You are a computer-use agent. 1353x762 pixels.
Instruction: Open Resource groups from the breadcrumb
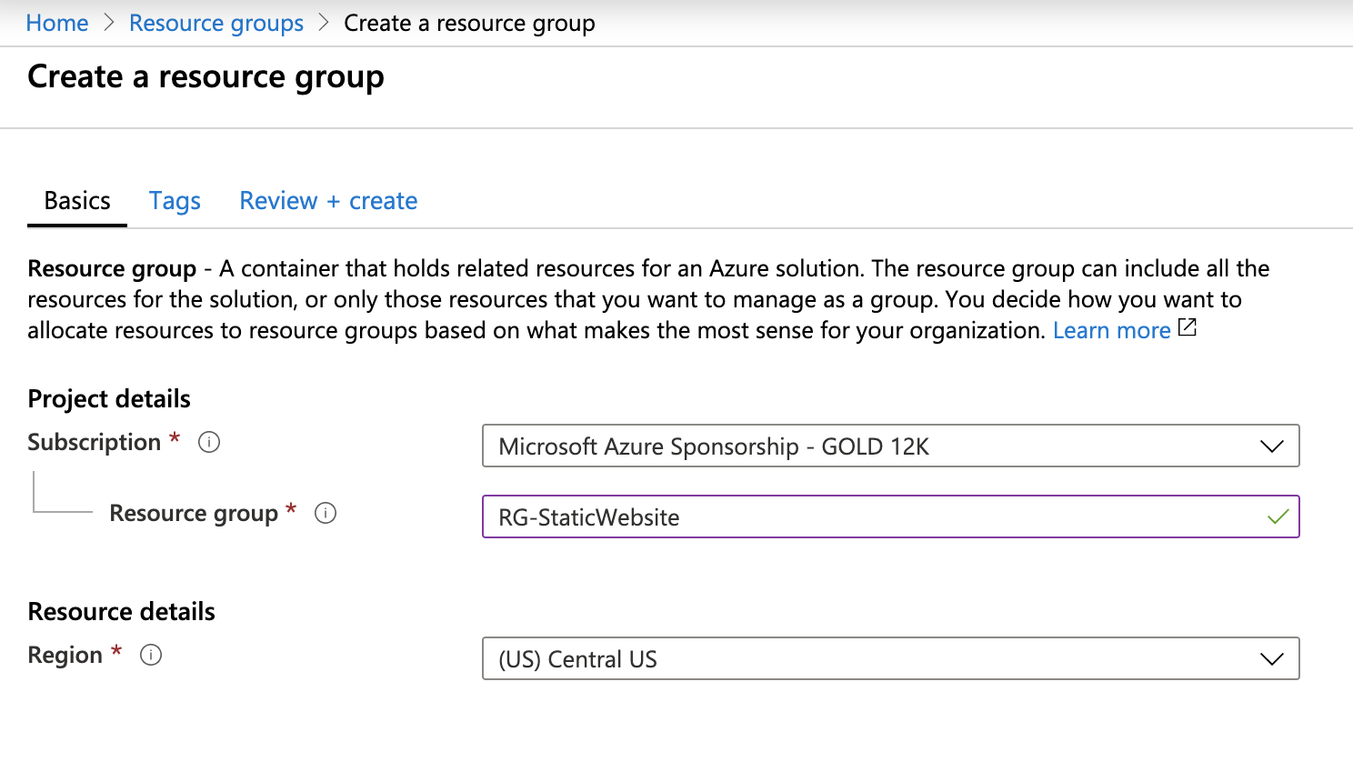point(216,22)
